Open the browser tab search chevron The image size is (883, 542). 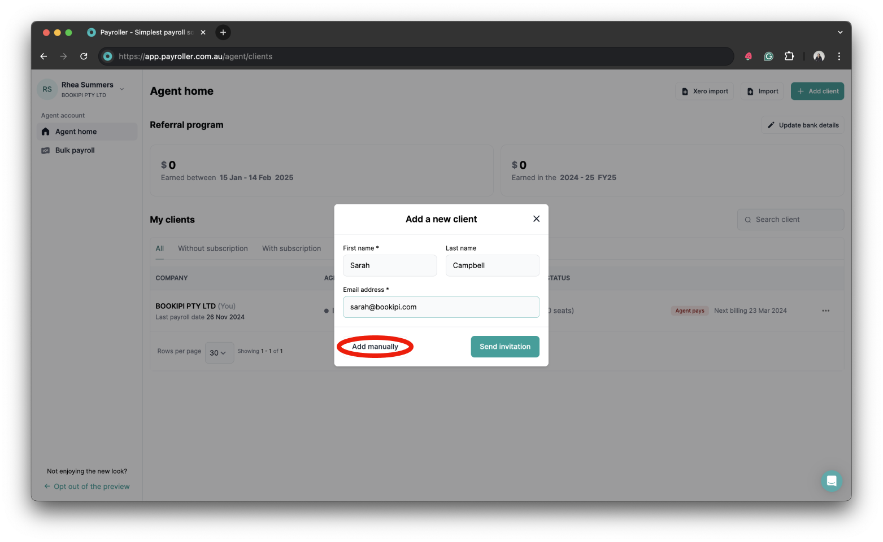pyautogui.click(x=839, y=32)
